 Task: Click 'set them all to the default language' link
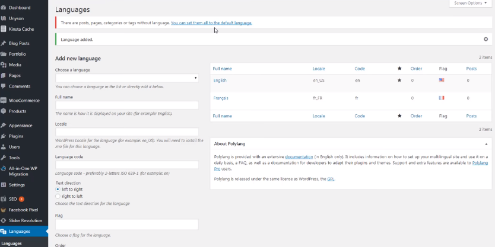(211, 23)
